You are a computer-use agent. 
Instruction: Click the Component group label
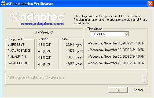15,39
